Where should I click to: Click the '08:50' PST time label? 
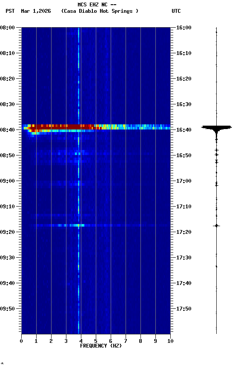point(7,155)
